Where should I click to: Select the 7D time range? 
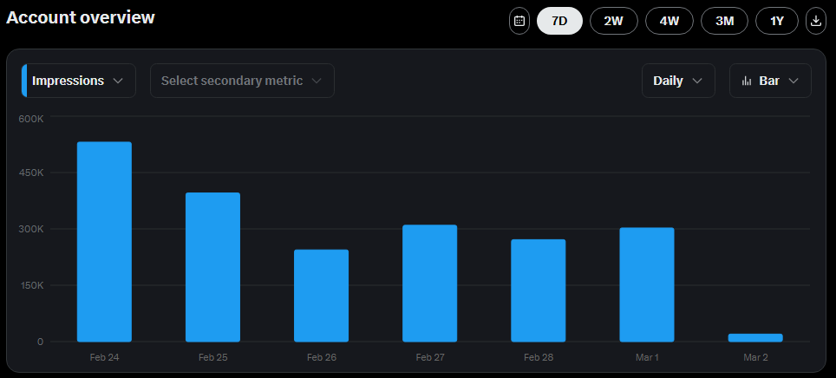point(559,21)
